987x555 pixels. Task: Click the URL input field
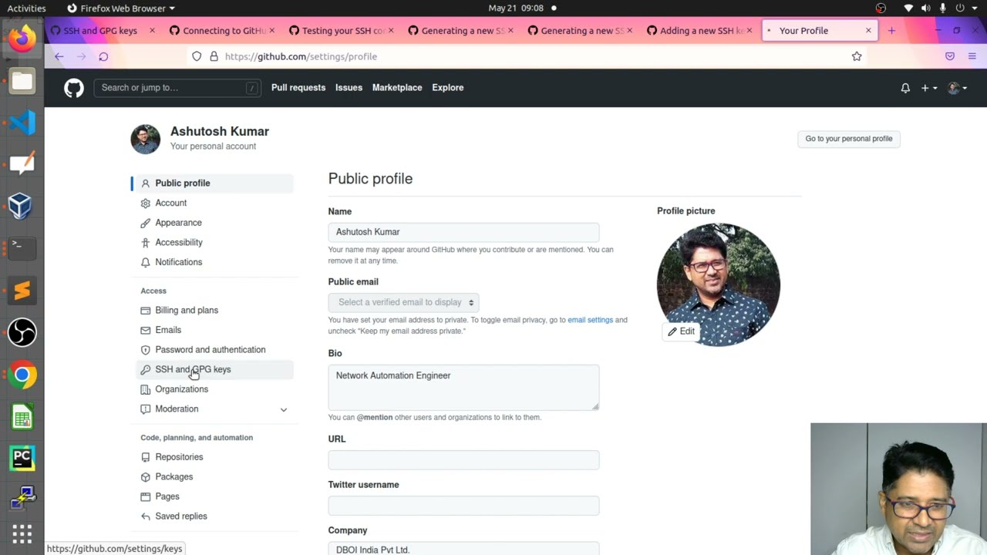pos(463,460)
